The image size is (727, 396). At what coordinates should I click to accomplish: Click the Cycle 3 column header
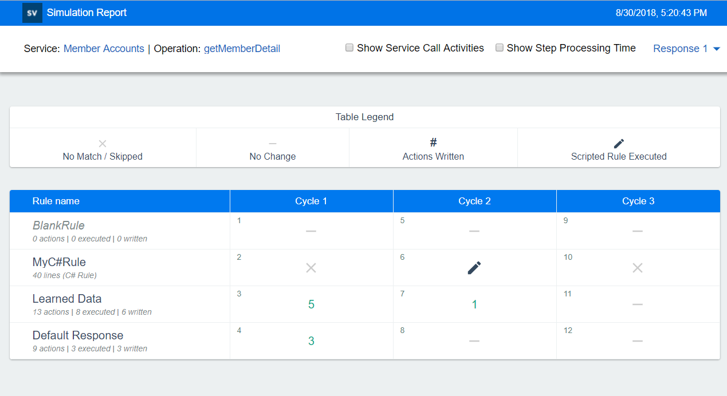coord(638,201)
